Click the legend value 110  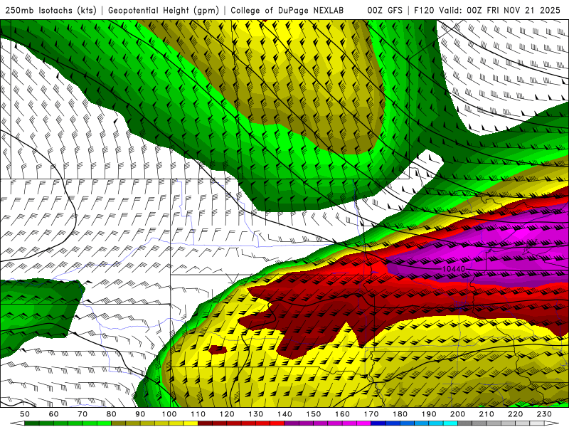coord(198,414)
